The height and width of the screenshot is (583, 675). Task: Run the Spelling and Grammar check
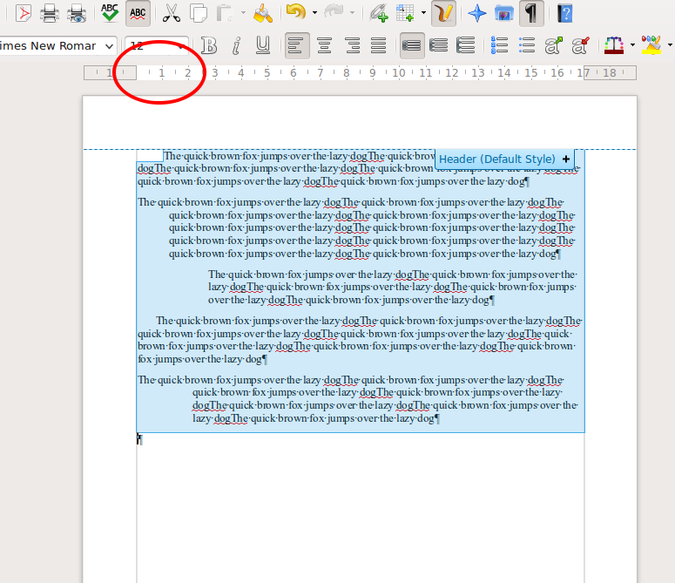pos(109,13)
